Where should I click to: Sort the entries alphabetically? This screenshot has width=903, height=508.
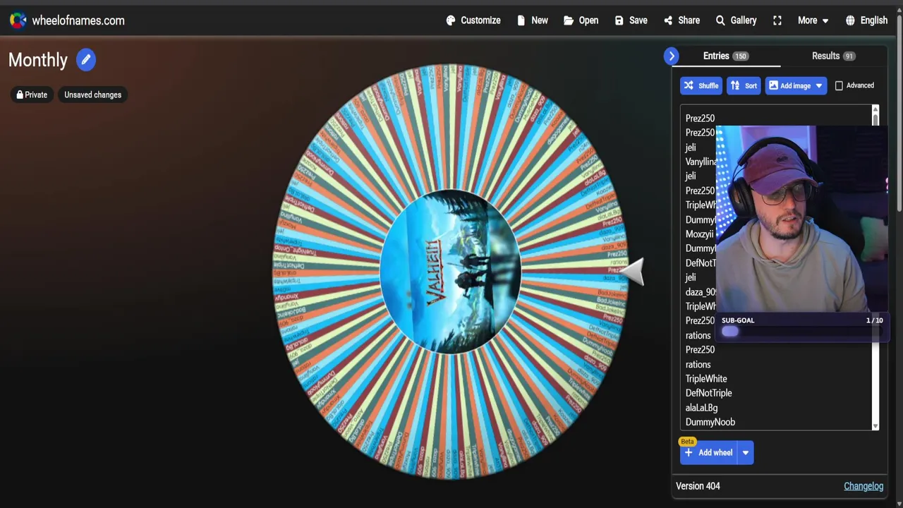[x=744, y=85]
